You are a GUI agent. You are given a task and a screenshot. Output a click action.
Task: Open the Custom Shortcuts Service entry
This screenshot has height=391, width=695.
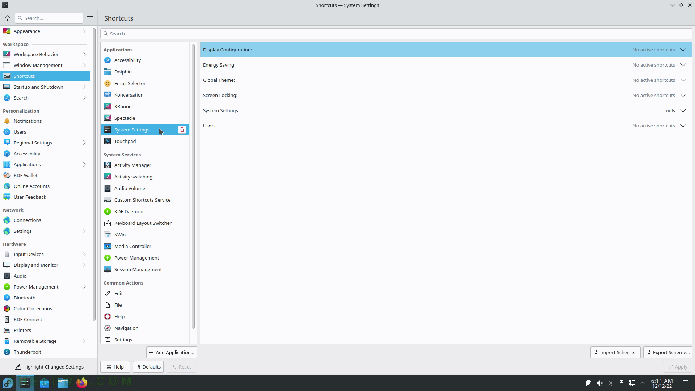(145, 200)
